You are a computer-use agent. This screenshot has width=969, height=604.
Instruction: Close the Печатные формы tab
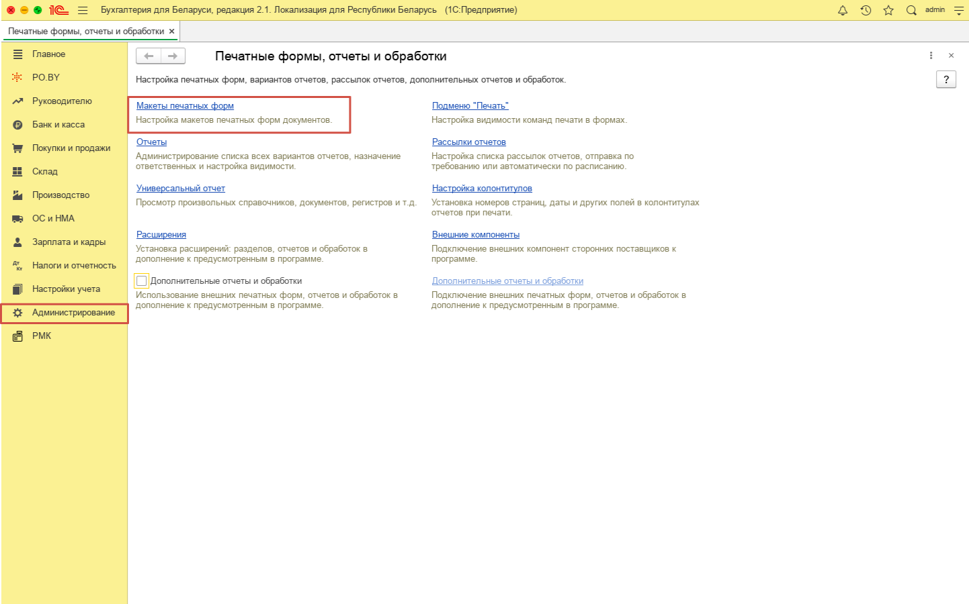click(172, 32)
